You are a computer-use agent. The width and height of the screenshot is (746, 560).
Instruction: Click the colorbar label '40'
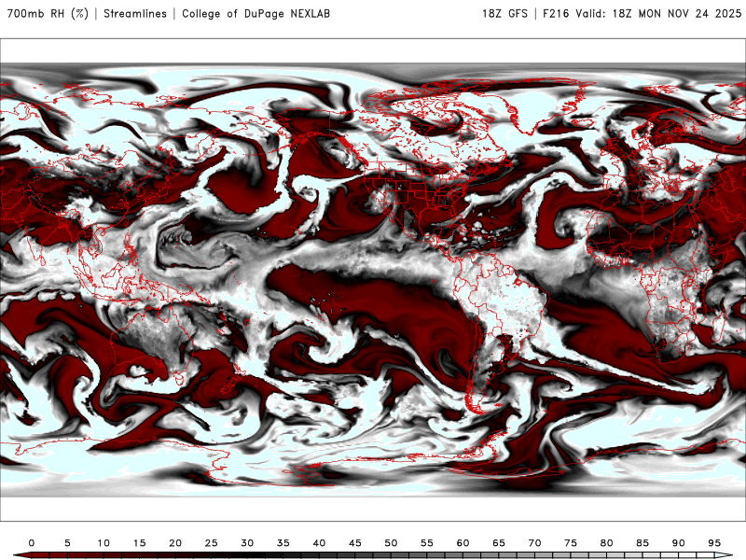[319, 543]
